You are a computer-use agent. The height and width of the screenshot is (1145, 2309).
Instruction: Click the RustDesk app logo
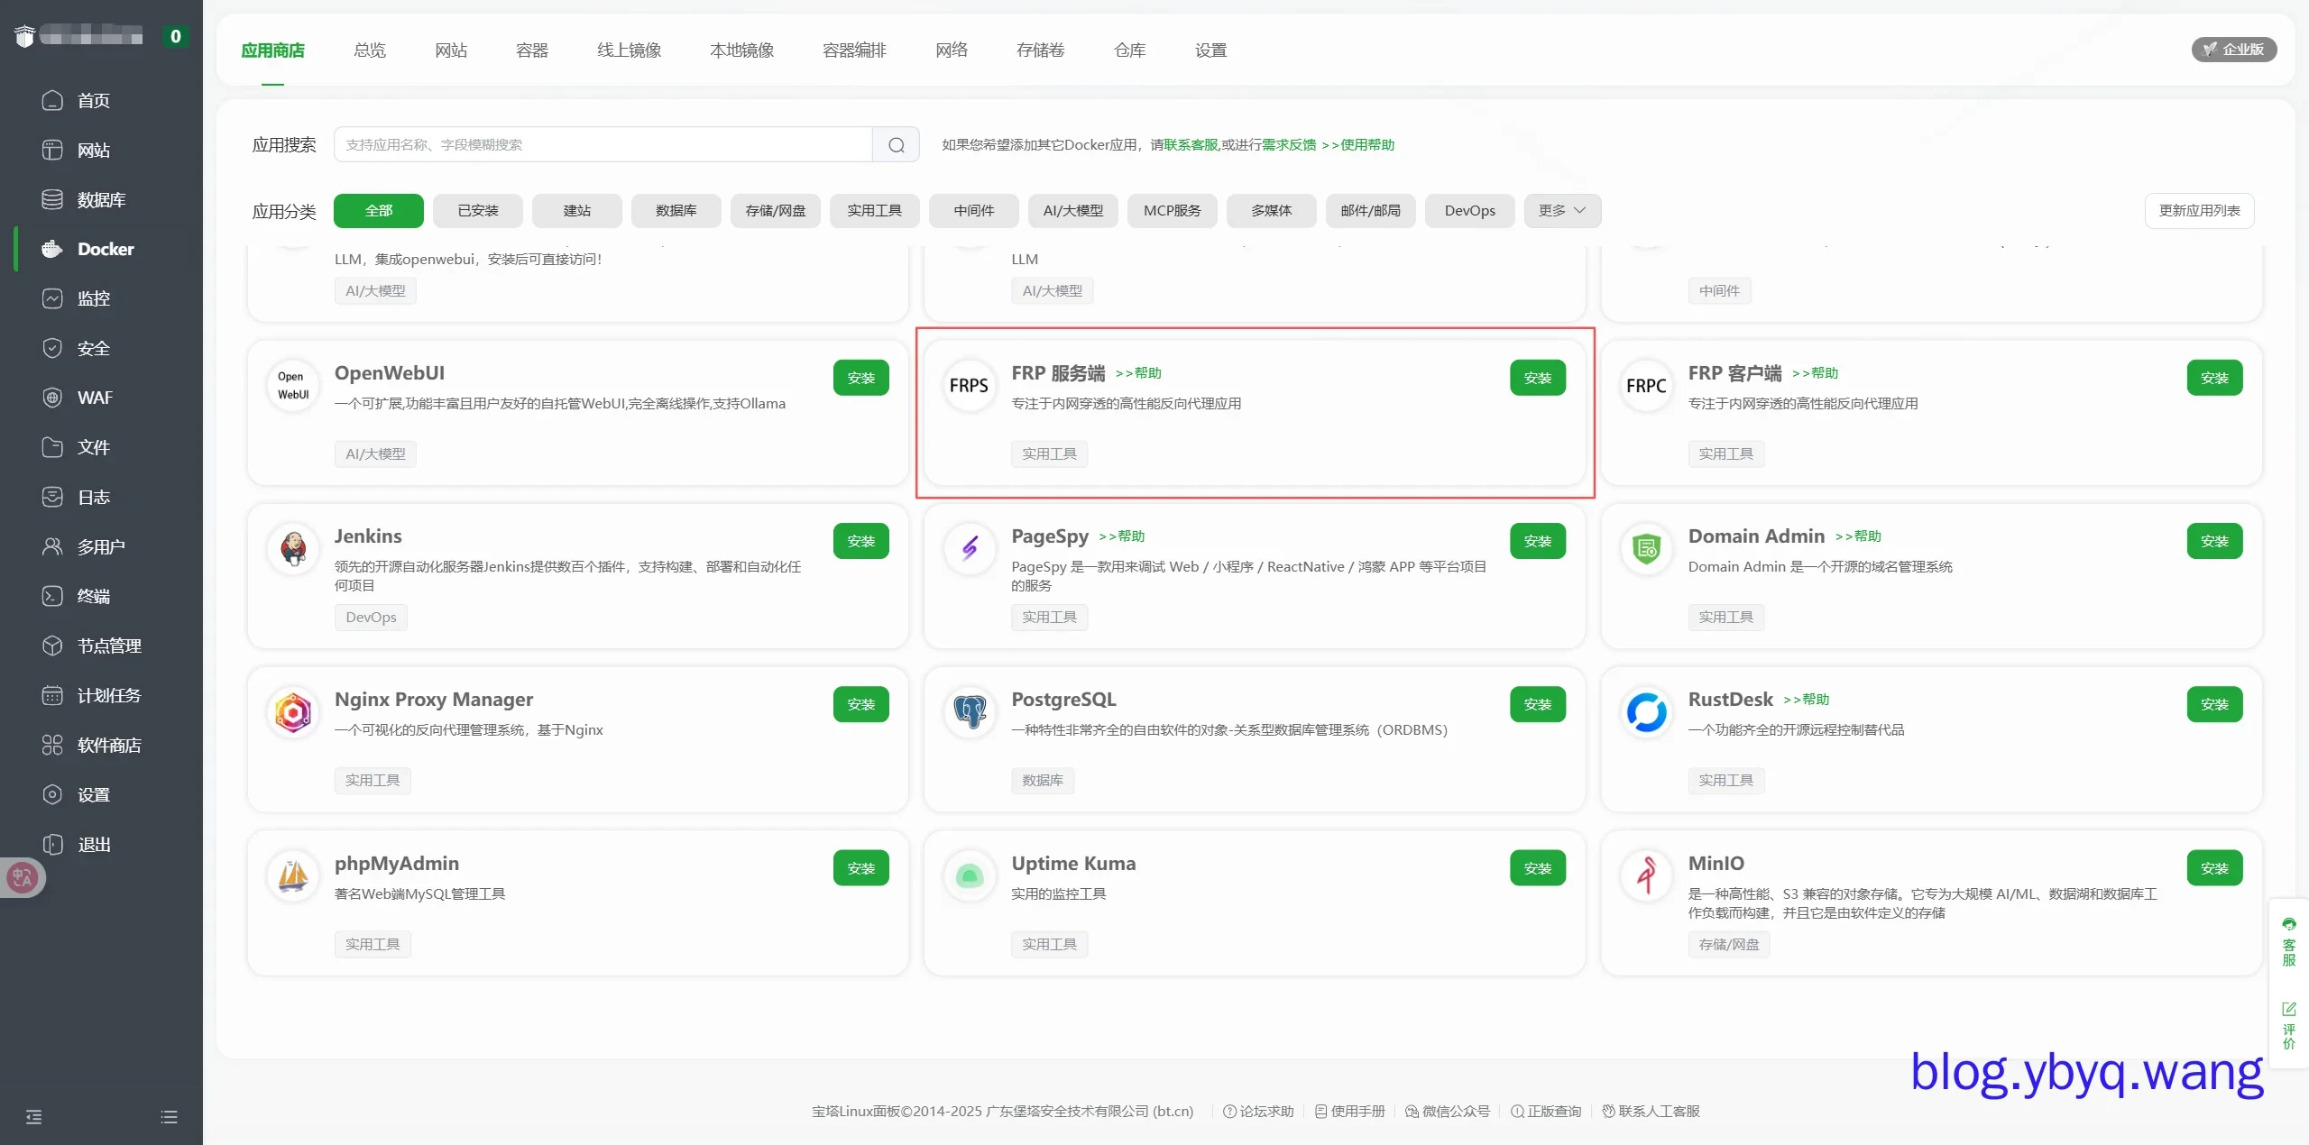[x=1646, y=712]
